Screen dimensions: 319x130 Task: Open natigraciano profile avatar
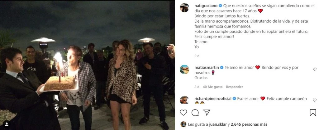click(184, 8)
